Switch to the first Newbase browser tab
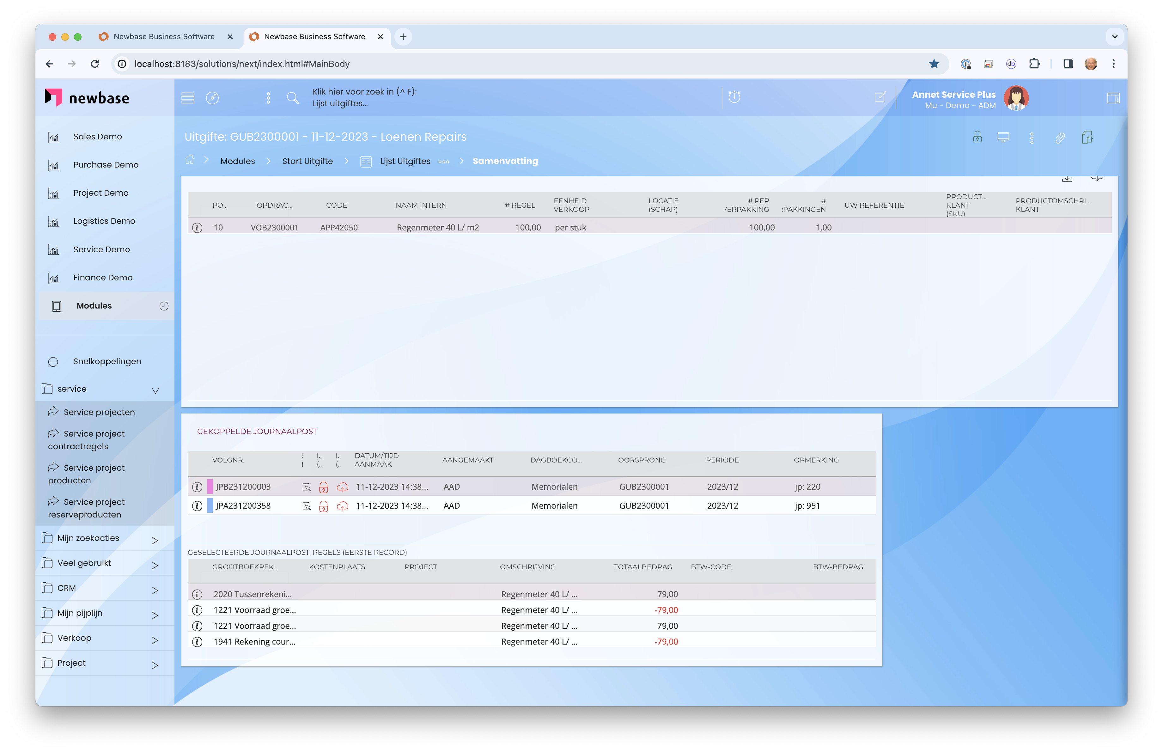This screenshot has height=753, width=1163. click(164, 37)
